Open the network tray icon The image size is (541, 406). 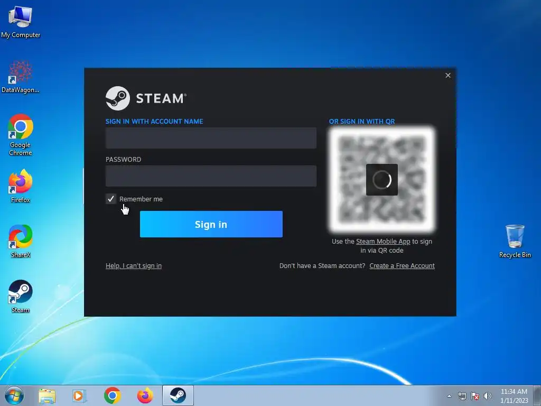tap(462, 396)
